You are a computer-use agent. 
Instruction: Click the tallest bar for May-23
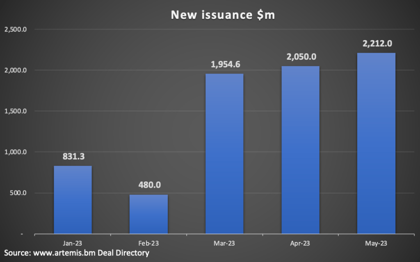tap(376, 143)
